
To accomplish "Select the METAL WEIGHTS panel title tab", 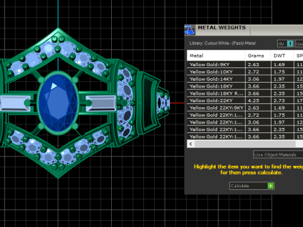I will pyautogui.click(x=222, y=28).
